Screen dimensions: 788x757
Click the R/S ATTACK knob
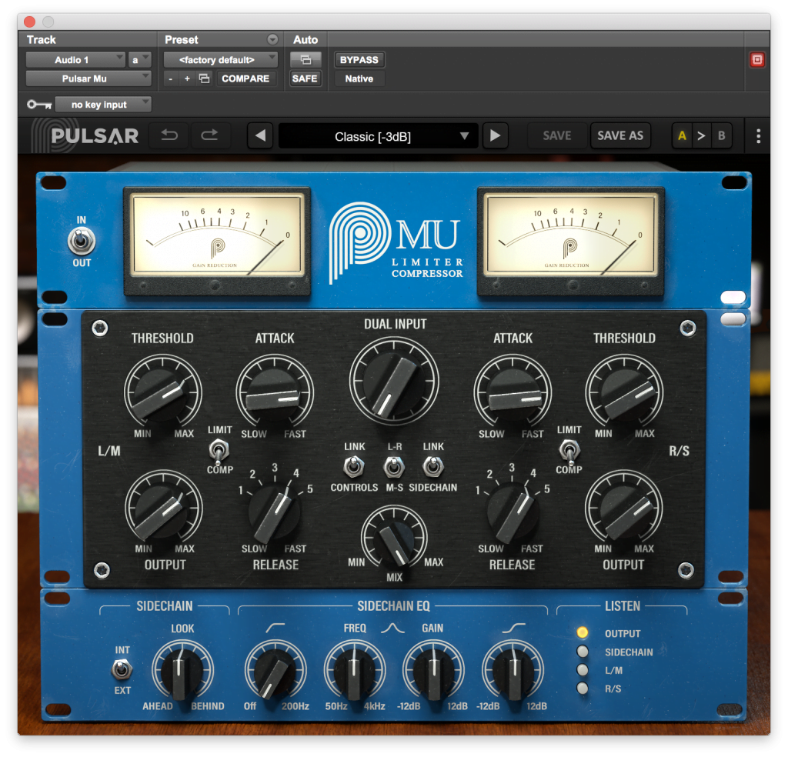click(513, 393)
